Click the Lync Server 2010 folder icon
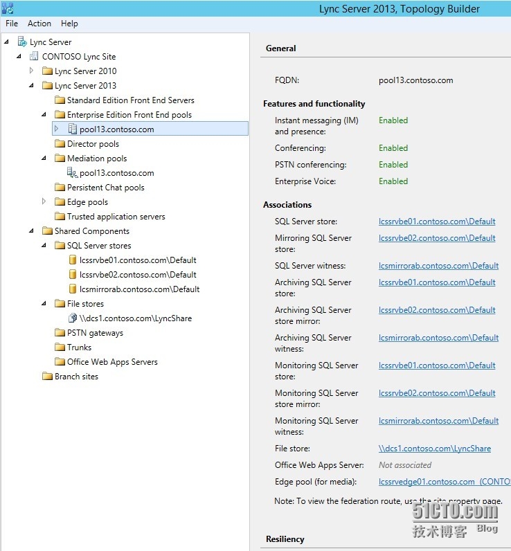Screen dimensions: 511x551 tap(47, 71)
